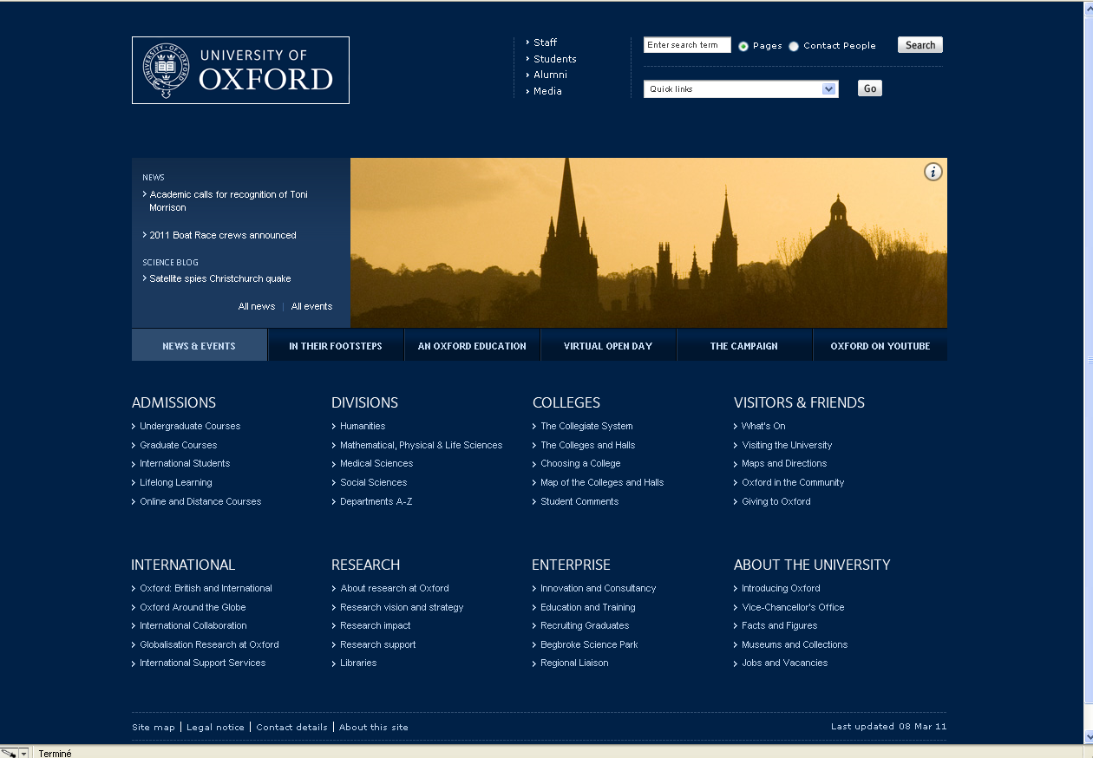The image size is (1093, 758).
Task: Open Social Sciences
Action: point(374,482)
